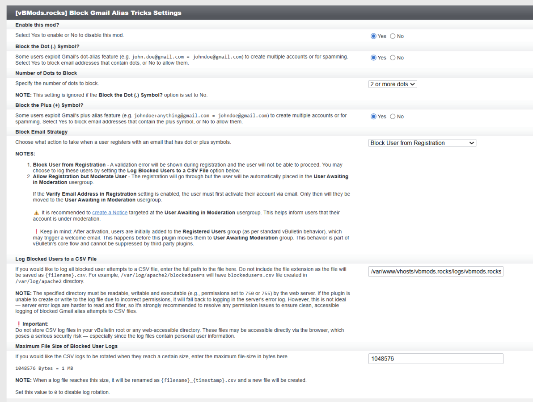Click the 'Number of Dots to Block' heading
This screenshot has width=533, height=402.
point(46,73)
